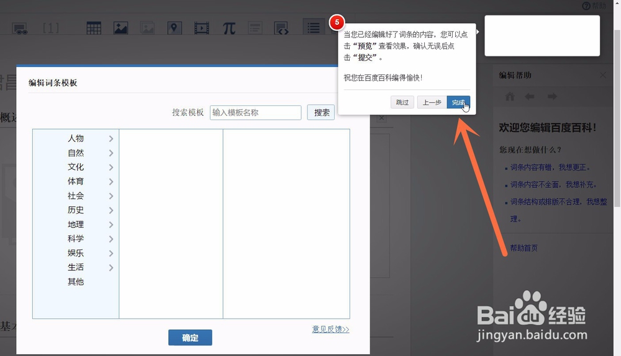Image resolution: width=621 pixels, height=356 pixels.
Task: Open the faded text module icon
Action: (x=255, y=28)
